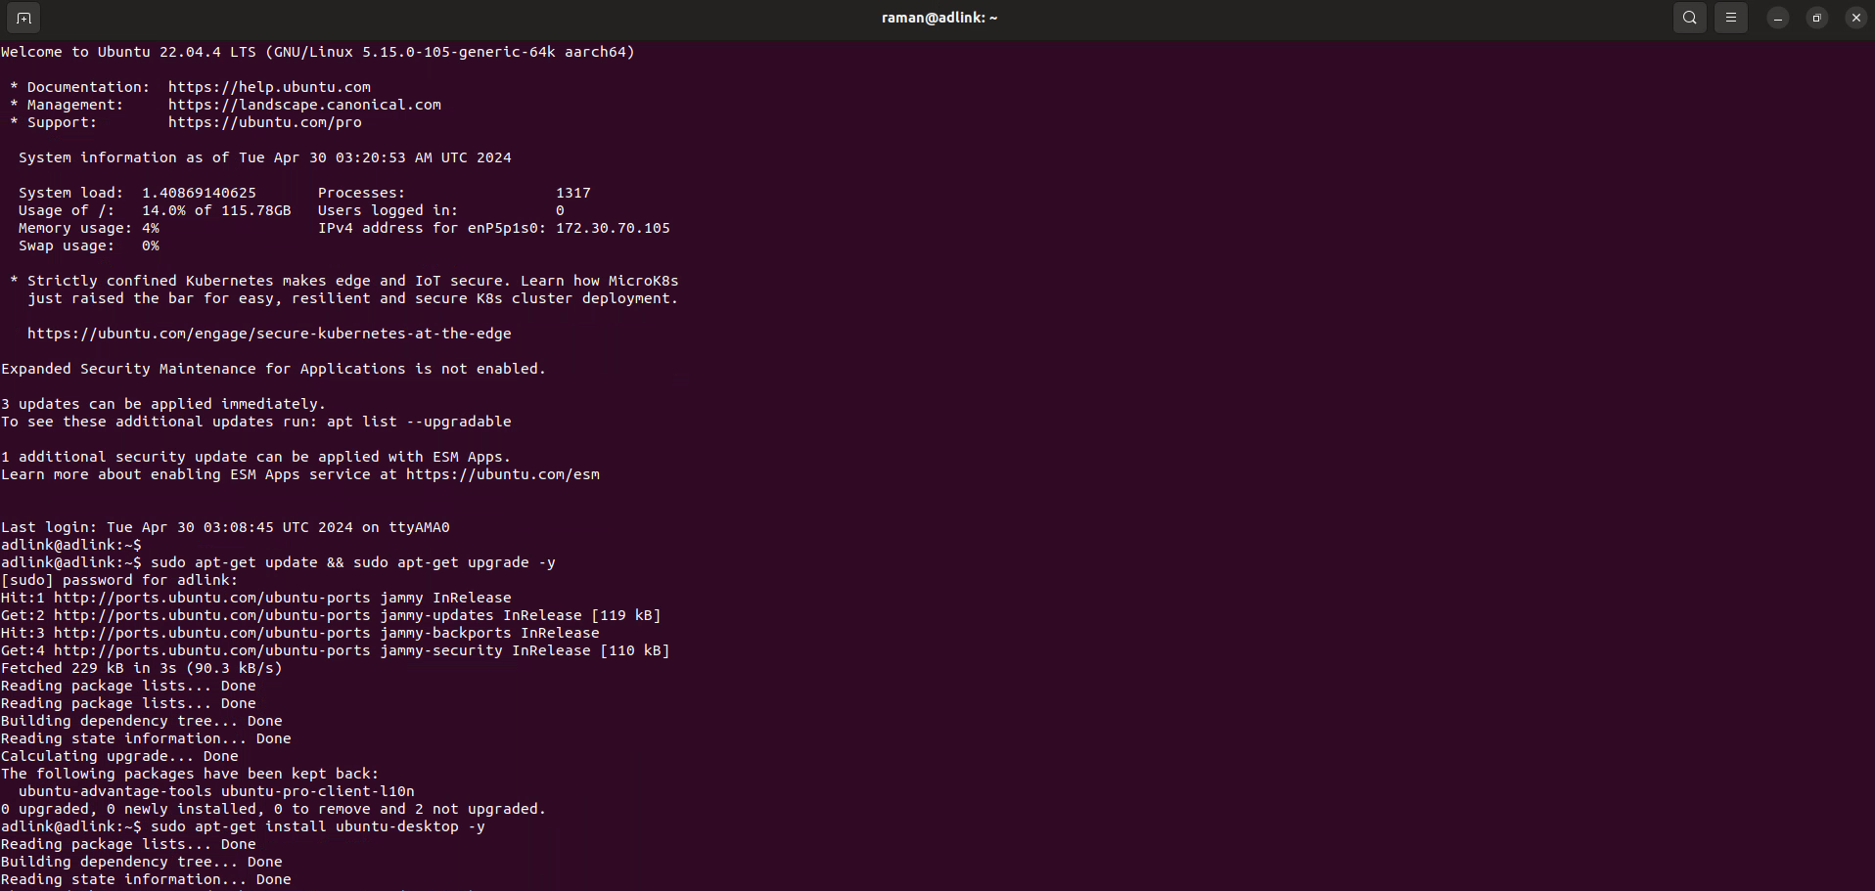Click the System load value 1.40869140625

pos(199,193)
